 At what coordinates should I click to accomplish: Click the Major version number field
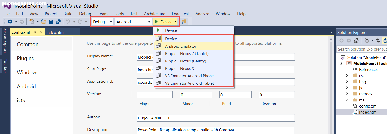[x=155, y=95]
